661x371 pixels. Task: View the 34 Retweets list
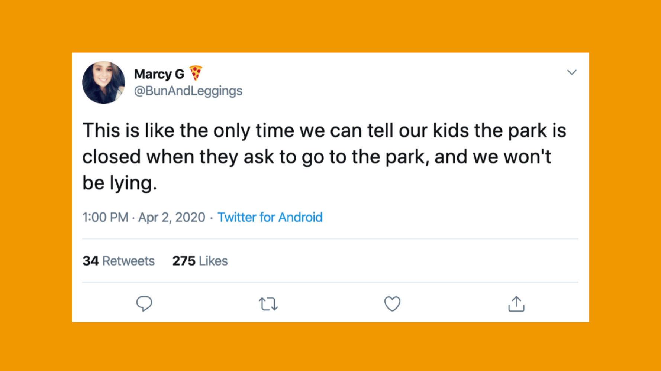[x=118, y=261]
